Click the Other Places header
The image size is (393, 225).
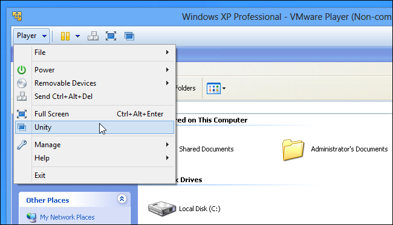[x=48, y=200]
